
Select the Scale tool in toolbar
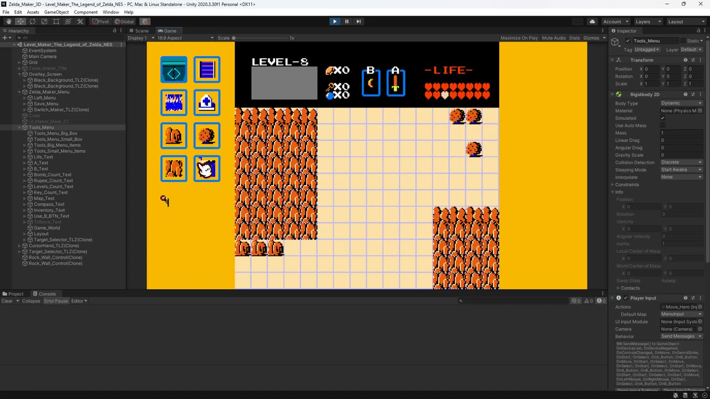44,22
